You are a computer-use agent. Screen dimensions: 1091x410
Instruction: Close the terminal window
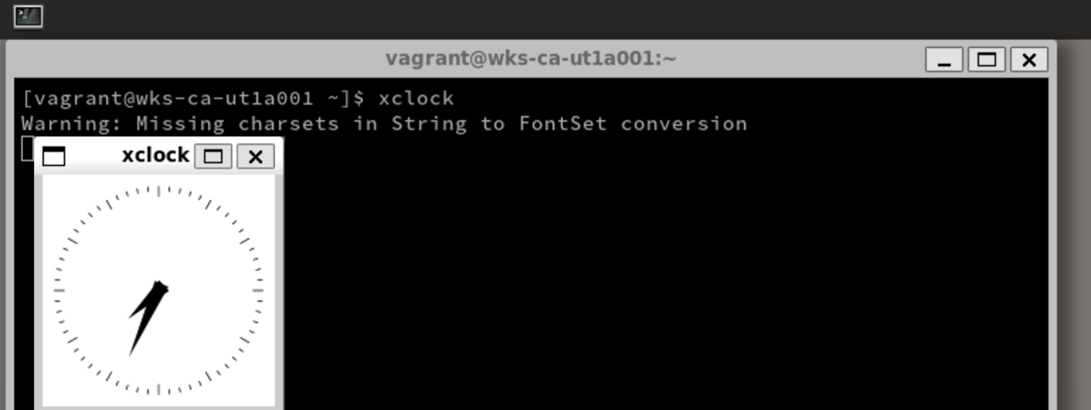point(1028,60)
